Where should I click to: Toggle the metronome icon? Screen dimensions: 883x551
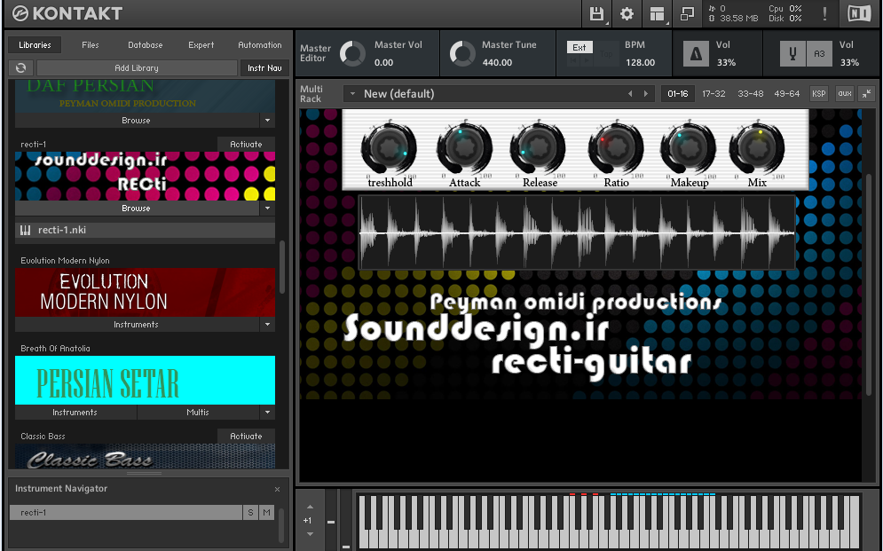[696, 54]
